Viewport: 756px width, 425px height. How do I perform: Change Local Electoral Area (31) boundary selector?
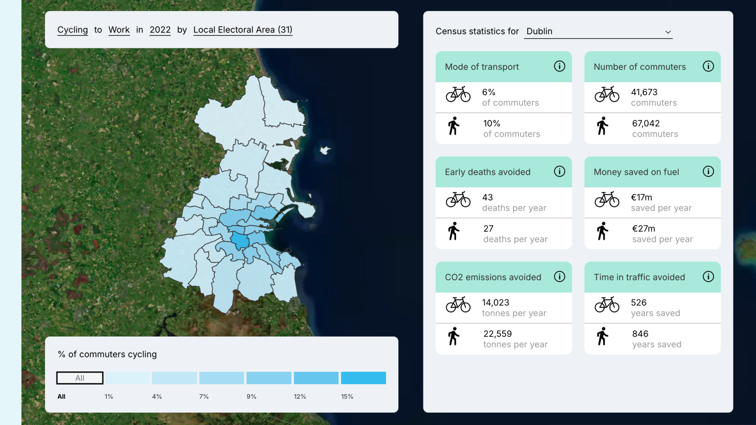(243, 30)
